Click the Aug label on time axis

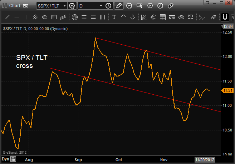[29, 160]
